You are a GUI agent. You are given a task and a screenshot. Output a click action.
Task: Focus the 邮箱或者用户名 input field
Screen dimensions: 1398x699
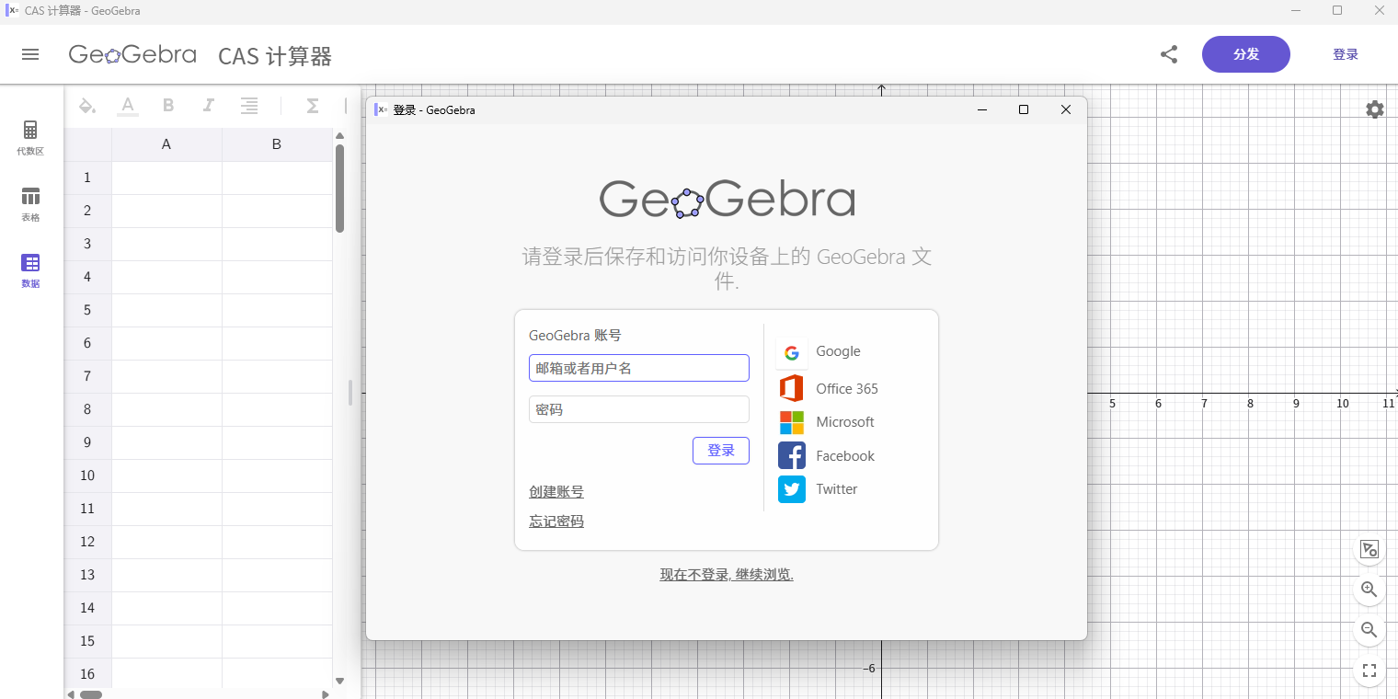tap(639, 368)
